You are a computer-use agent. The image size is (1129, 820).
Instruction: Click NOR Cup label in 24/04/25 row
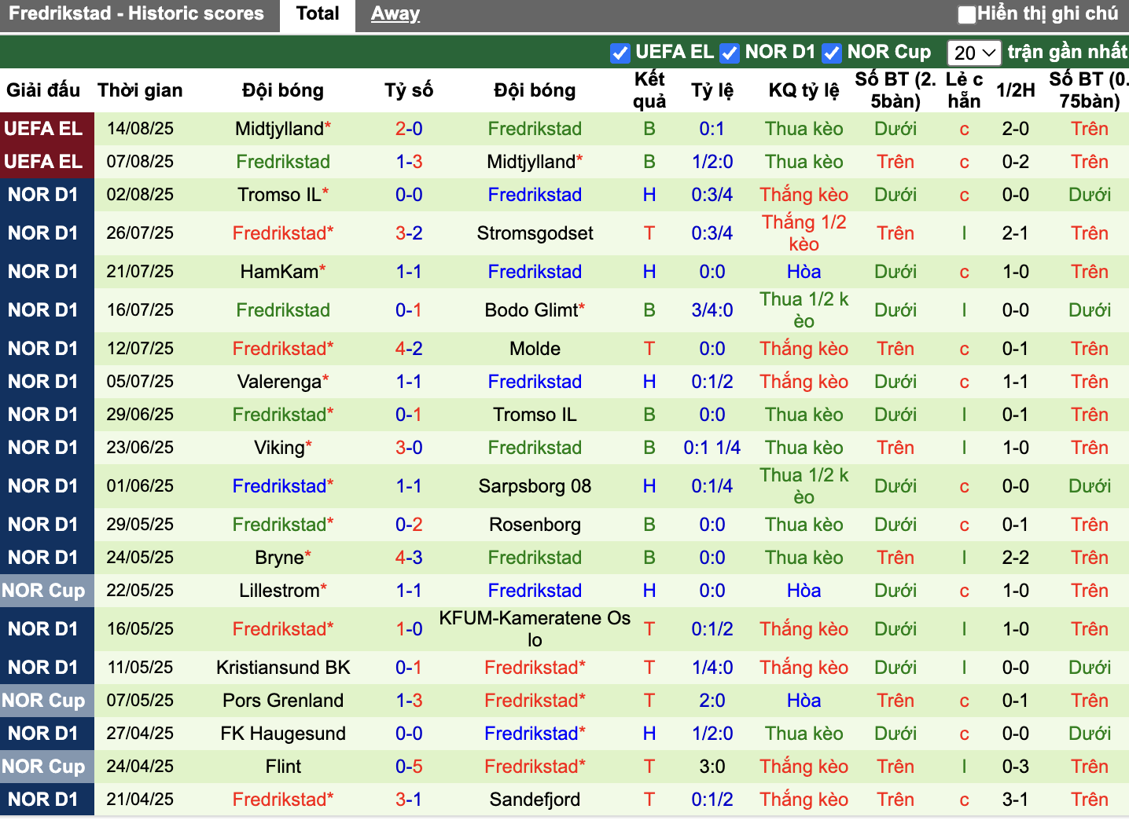43,767
